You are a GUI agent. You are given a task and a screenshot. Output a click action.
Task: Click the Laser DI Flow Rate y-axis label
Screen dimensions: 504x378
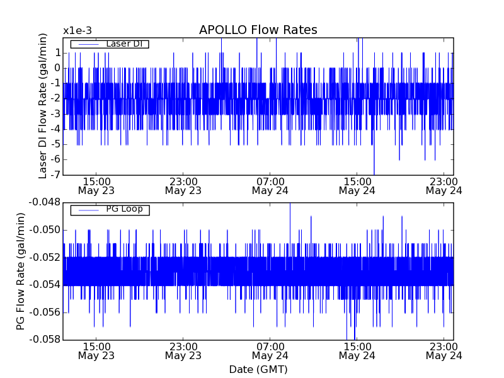(x=43, y=106)
